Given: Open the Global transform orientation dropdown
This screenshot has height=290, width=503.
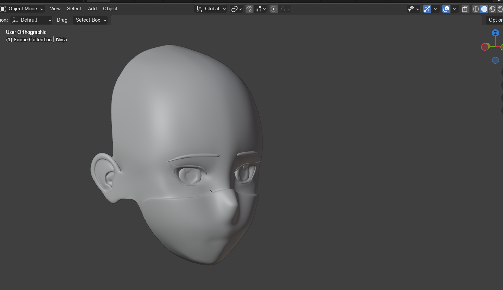Looking at the screenshot, I should pyautogui.click(x=211, y=9).
